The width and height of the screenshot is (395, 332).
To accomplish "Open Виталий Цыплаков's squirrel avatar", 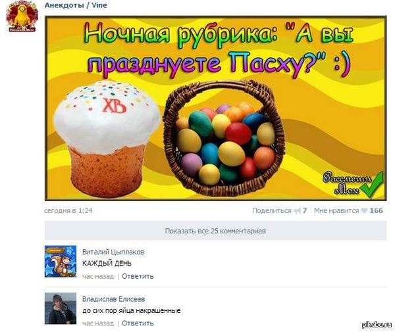I will coord(61,262).
